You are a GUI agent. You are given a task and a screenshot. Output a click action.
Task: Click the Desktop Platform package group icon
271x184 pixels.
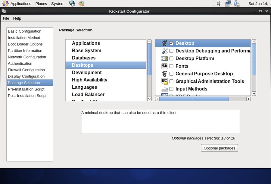[x=164, y=58]
